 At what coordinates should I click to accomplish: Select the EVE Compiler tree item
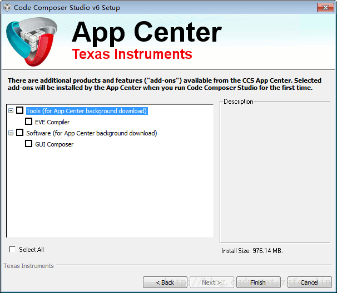click(x=52, y=122)
